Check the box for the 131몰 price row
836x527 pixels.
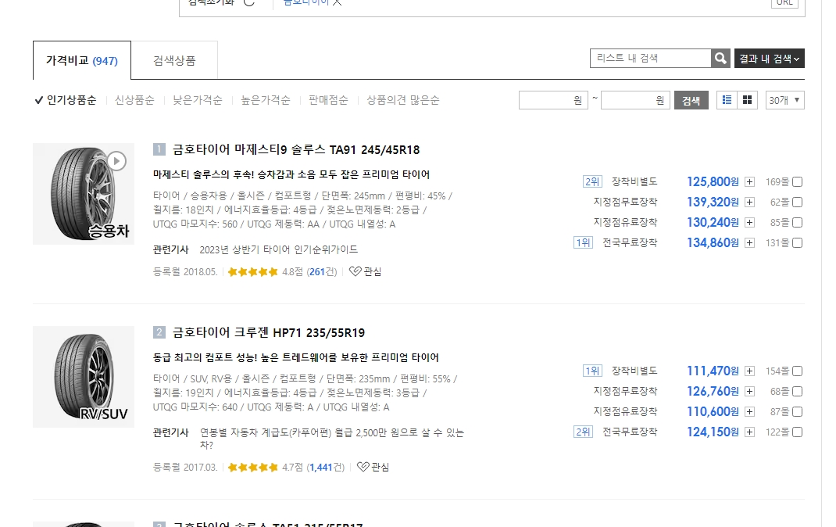(797, 242)
